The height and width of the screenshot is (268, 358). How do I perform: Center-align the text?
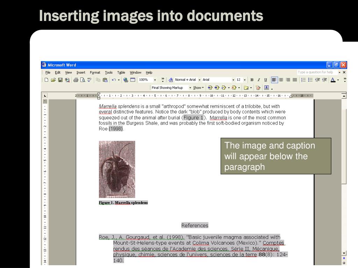point(281,80)
